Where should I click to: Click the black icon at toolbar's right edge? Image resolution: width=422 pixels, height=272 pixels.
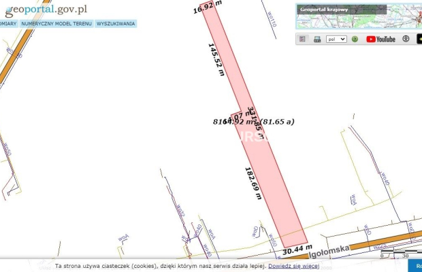tap(419, 39)
